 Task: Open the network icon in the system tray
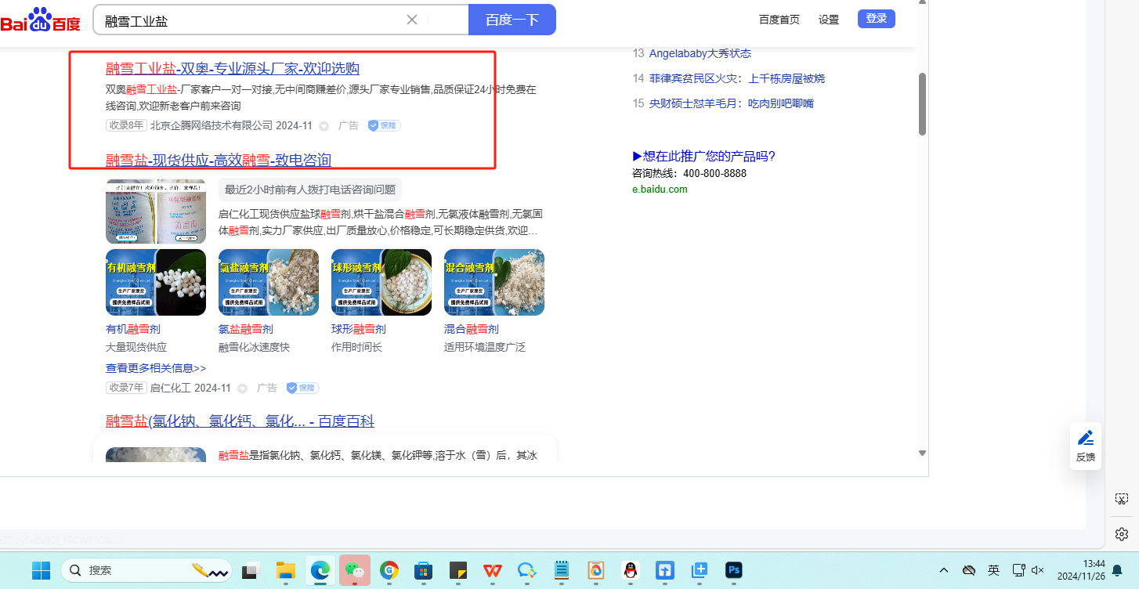pos(1018,570)
